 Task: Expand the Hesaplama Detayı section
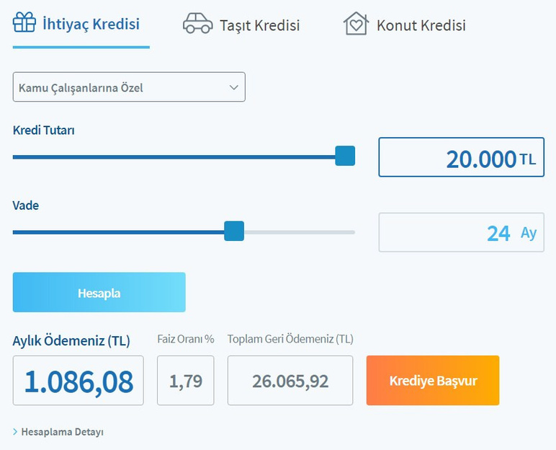coord(58,432)
